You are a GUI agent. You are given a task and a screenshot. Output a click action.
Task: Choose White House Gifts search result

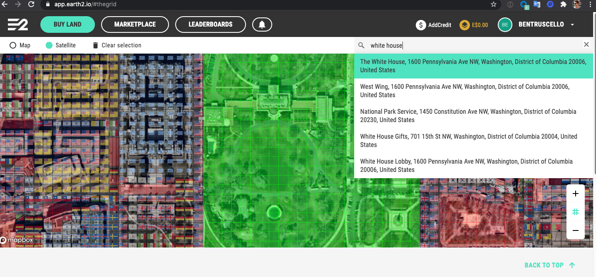coord(474,141)
